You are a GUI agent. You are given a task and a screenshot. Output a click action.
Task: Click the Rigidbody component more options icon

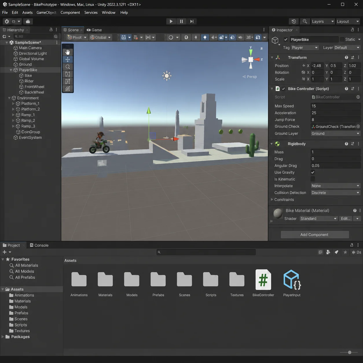coord(359,144)
